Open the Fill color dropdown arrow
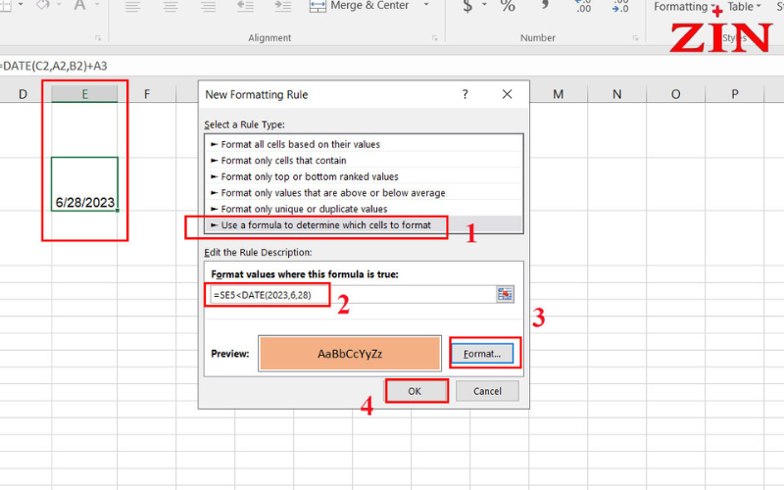This screenshot has height=490, width=784. (59, 5)
